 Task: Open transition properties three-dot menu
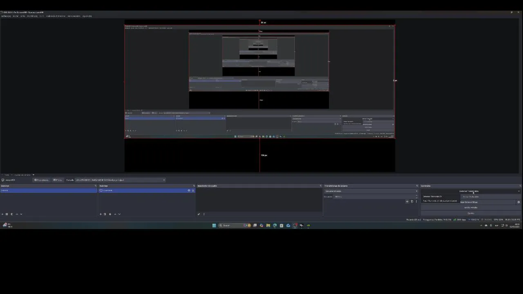point(416,201)
